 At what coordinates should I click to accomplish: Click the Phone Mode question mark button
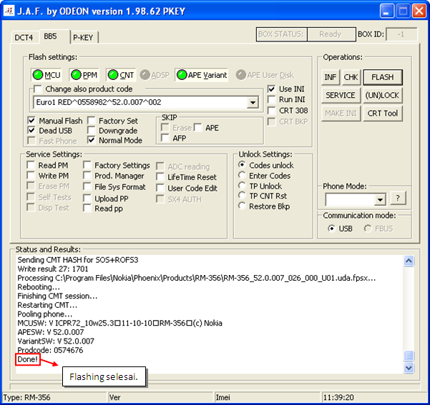398,198
